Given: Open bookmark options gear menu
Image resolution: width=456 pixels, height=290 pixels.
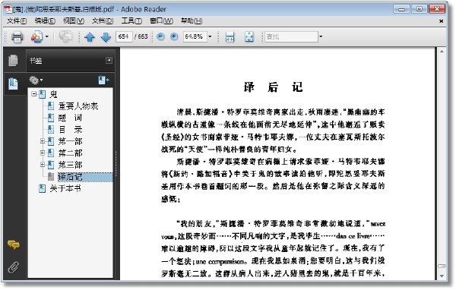Looking at the screenshot, I should coord(36,80).
